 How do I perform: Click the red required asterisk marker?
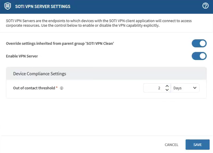point(57,88)
